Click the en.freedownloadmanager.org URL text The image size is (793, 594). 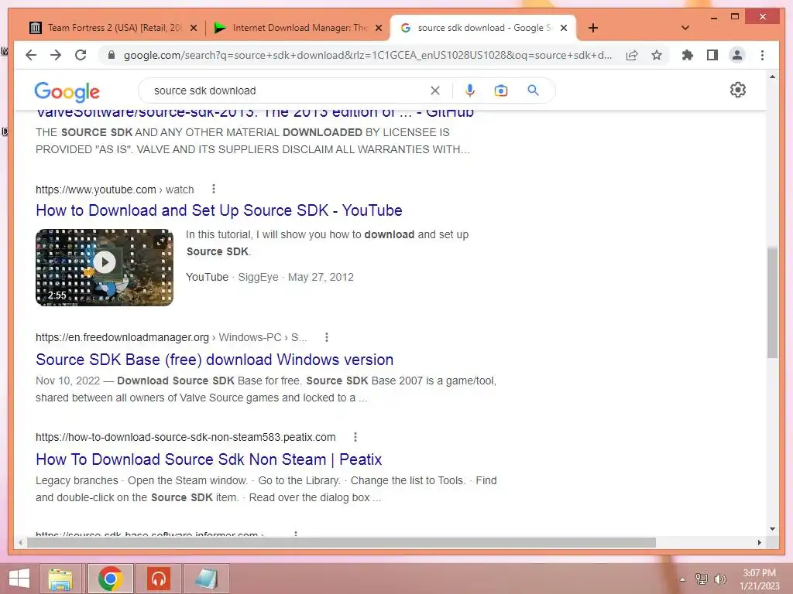pos(171,337)
